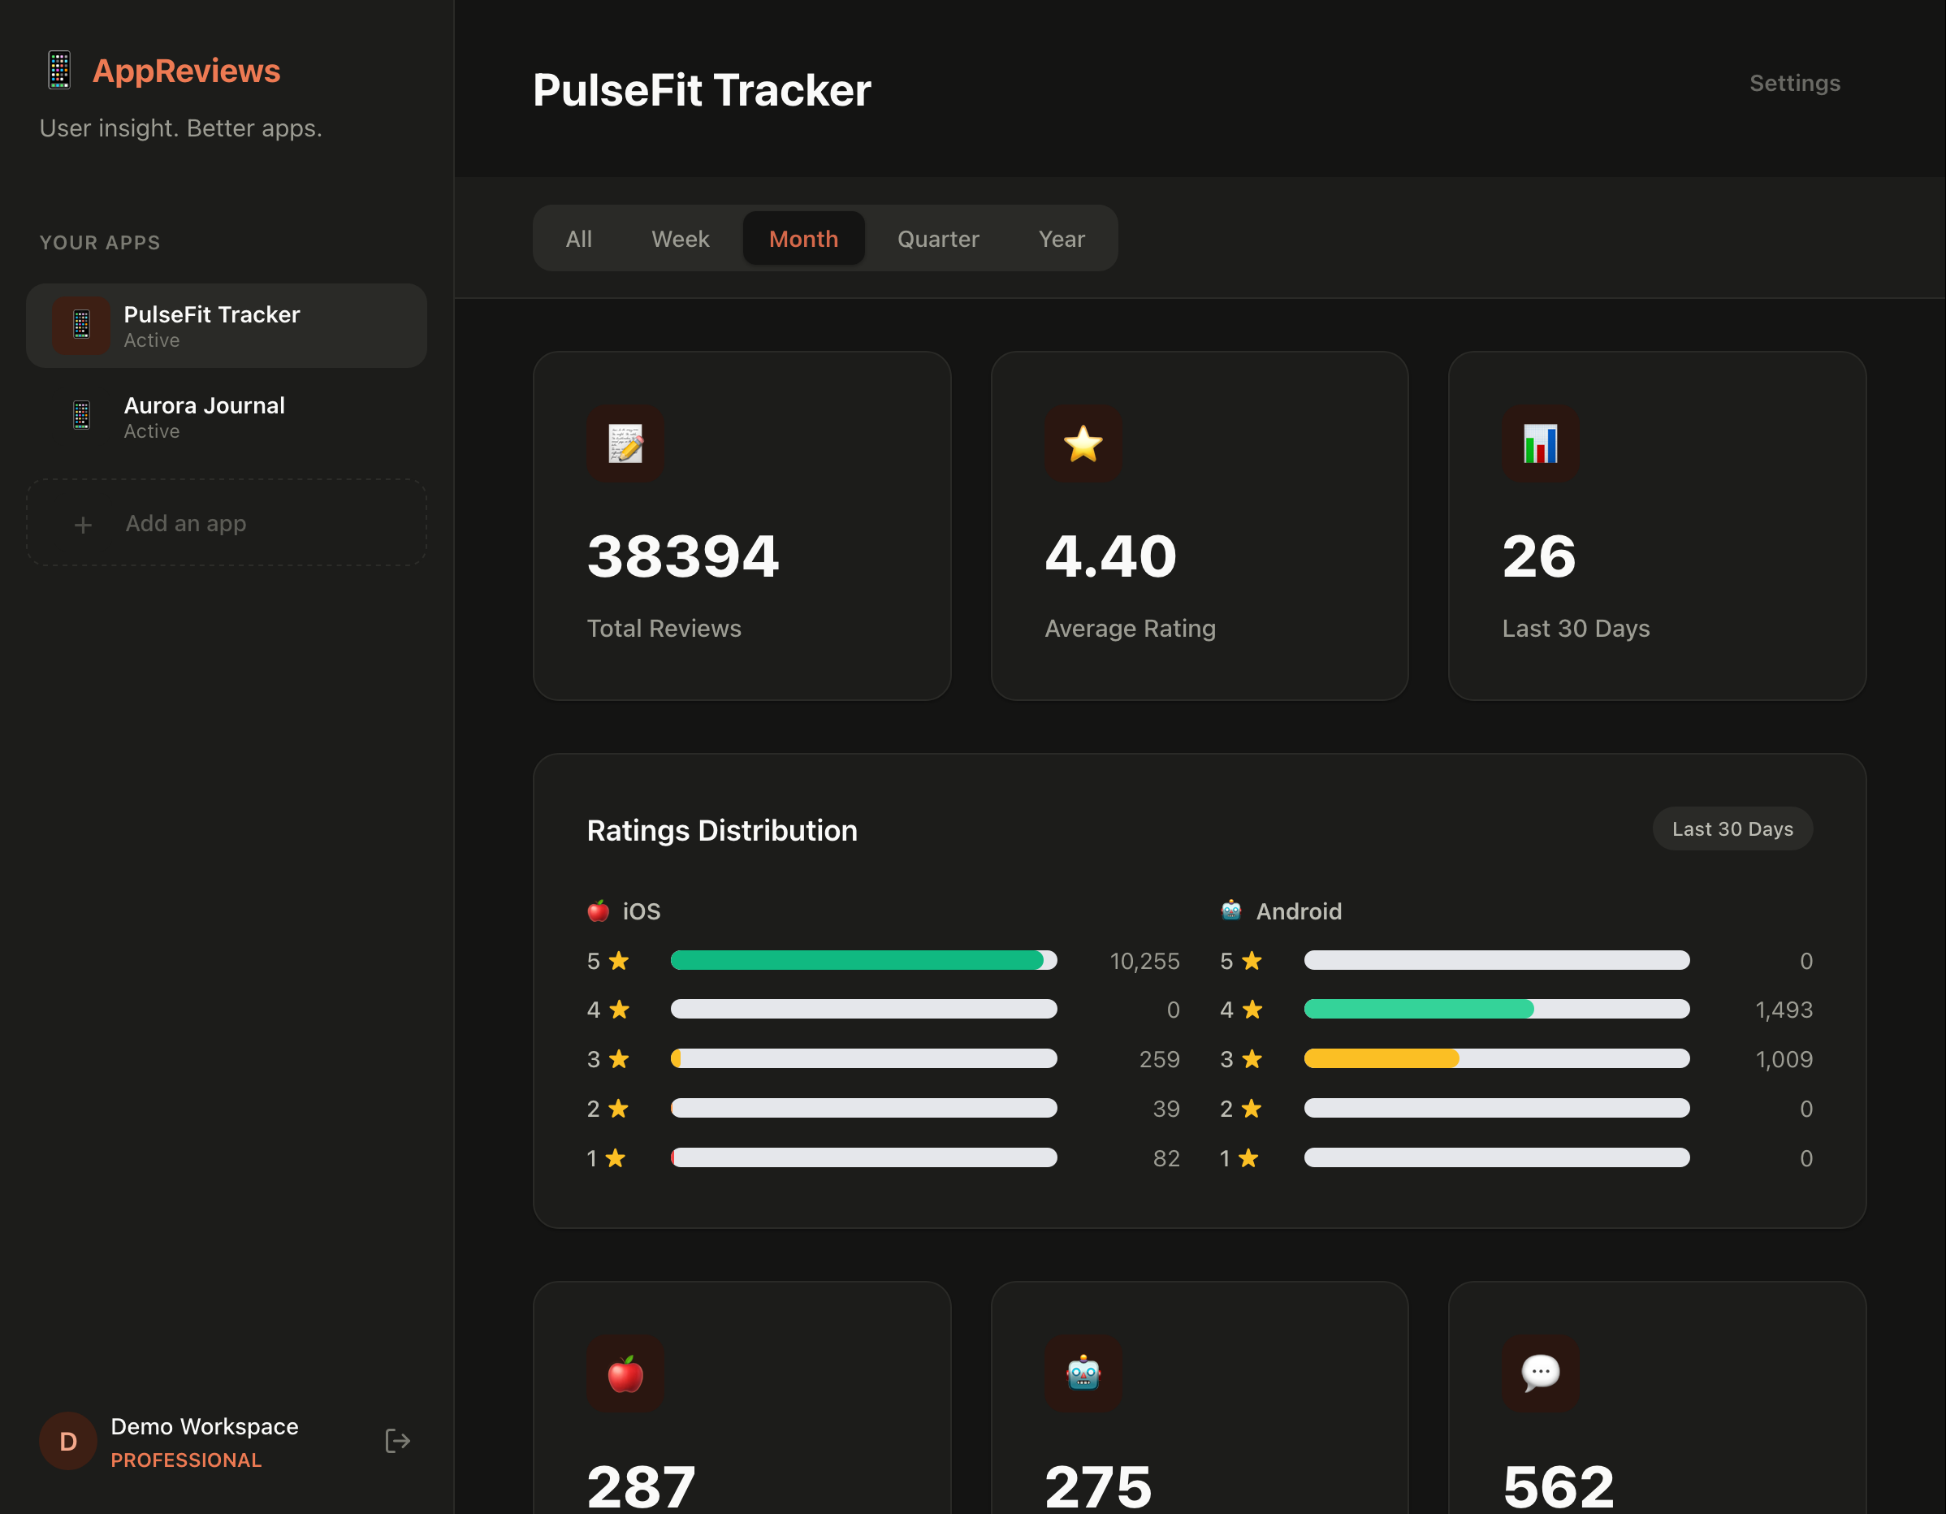Select the Quarter time filter

click(x=937, y=238)
